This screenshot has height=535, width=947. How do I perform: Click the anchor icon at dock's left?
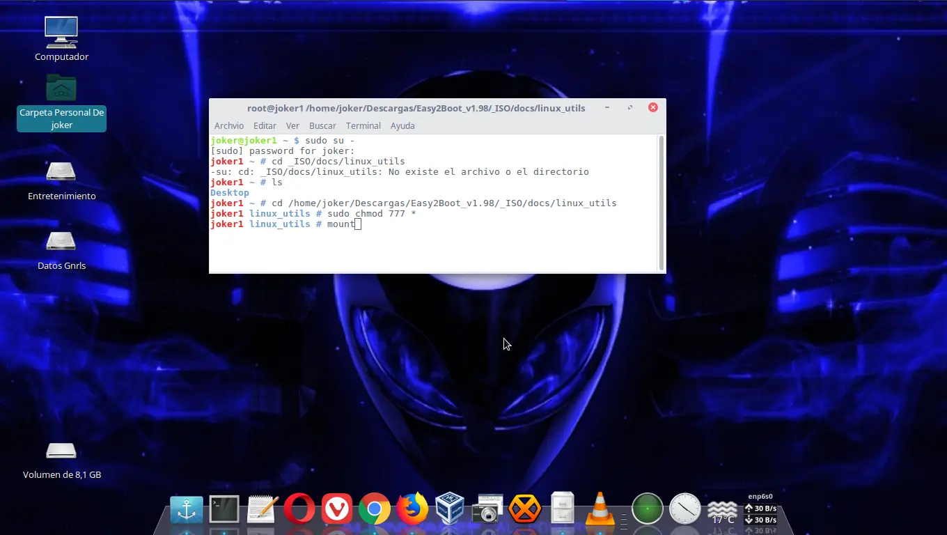(186, 509)
